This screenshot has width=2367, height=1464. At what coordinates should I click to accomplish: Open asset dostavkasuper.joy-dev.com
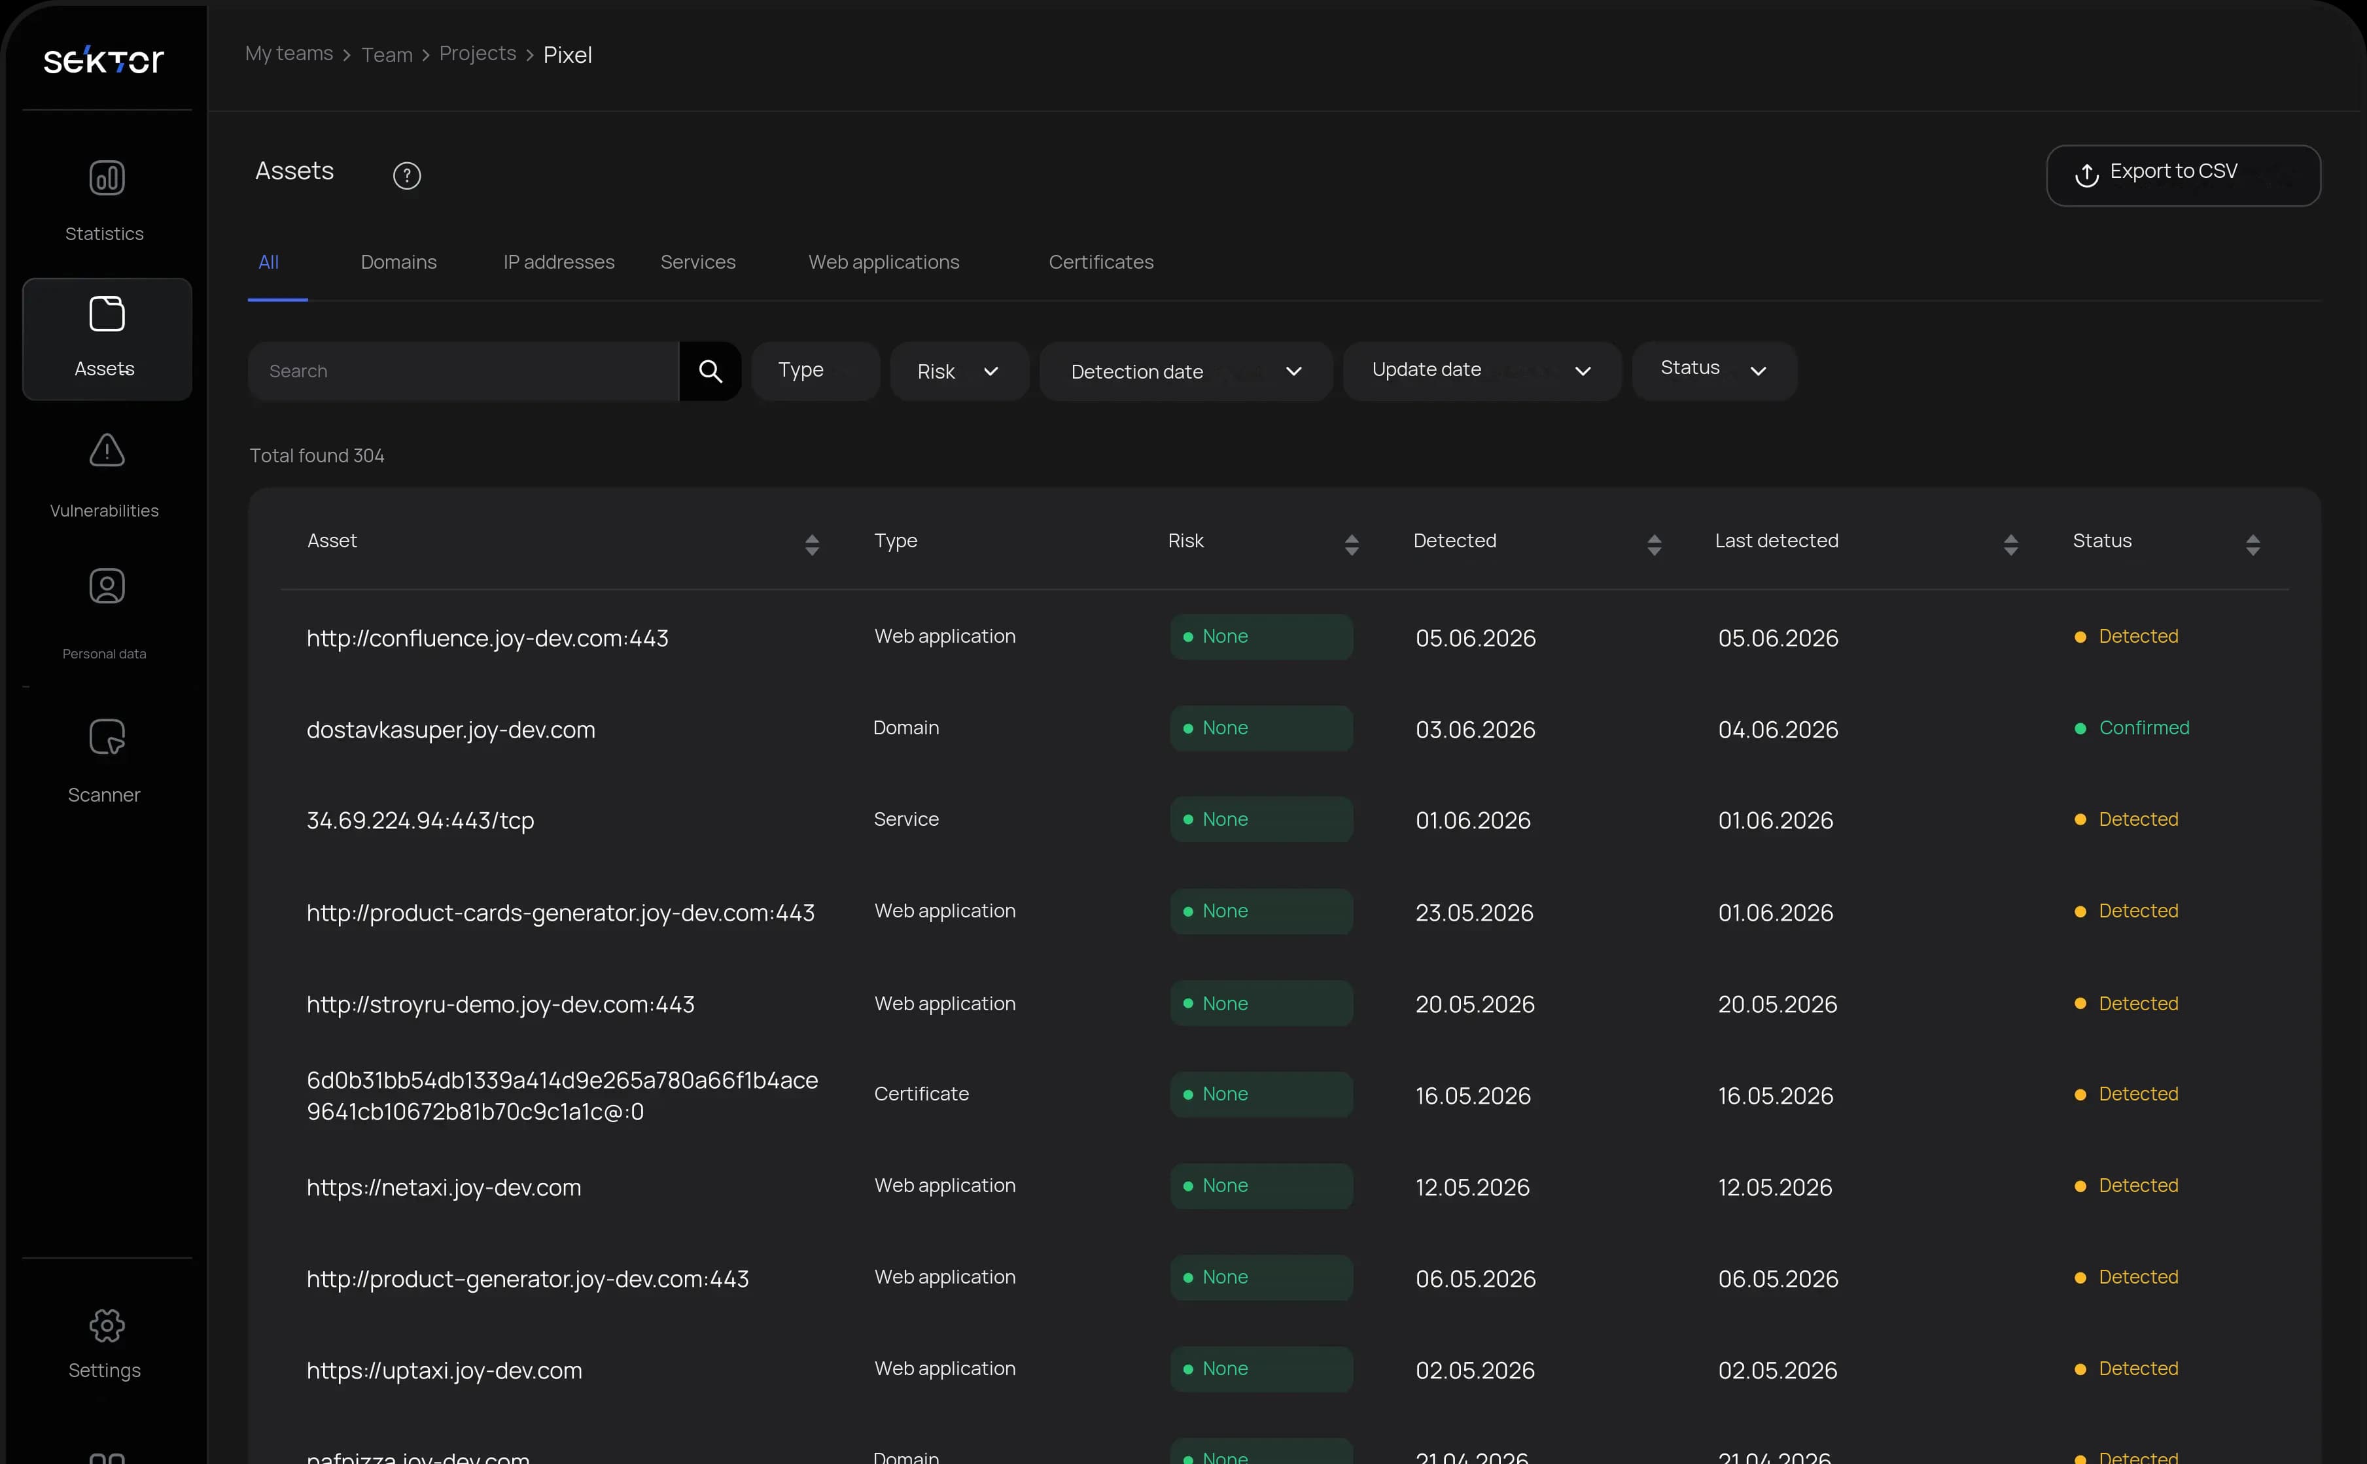[450, 730]
